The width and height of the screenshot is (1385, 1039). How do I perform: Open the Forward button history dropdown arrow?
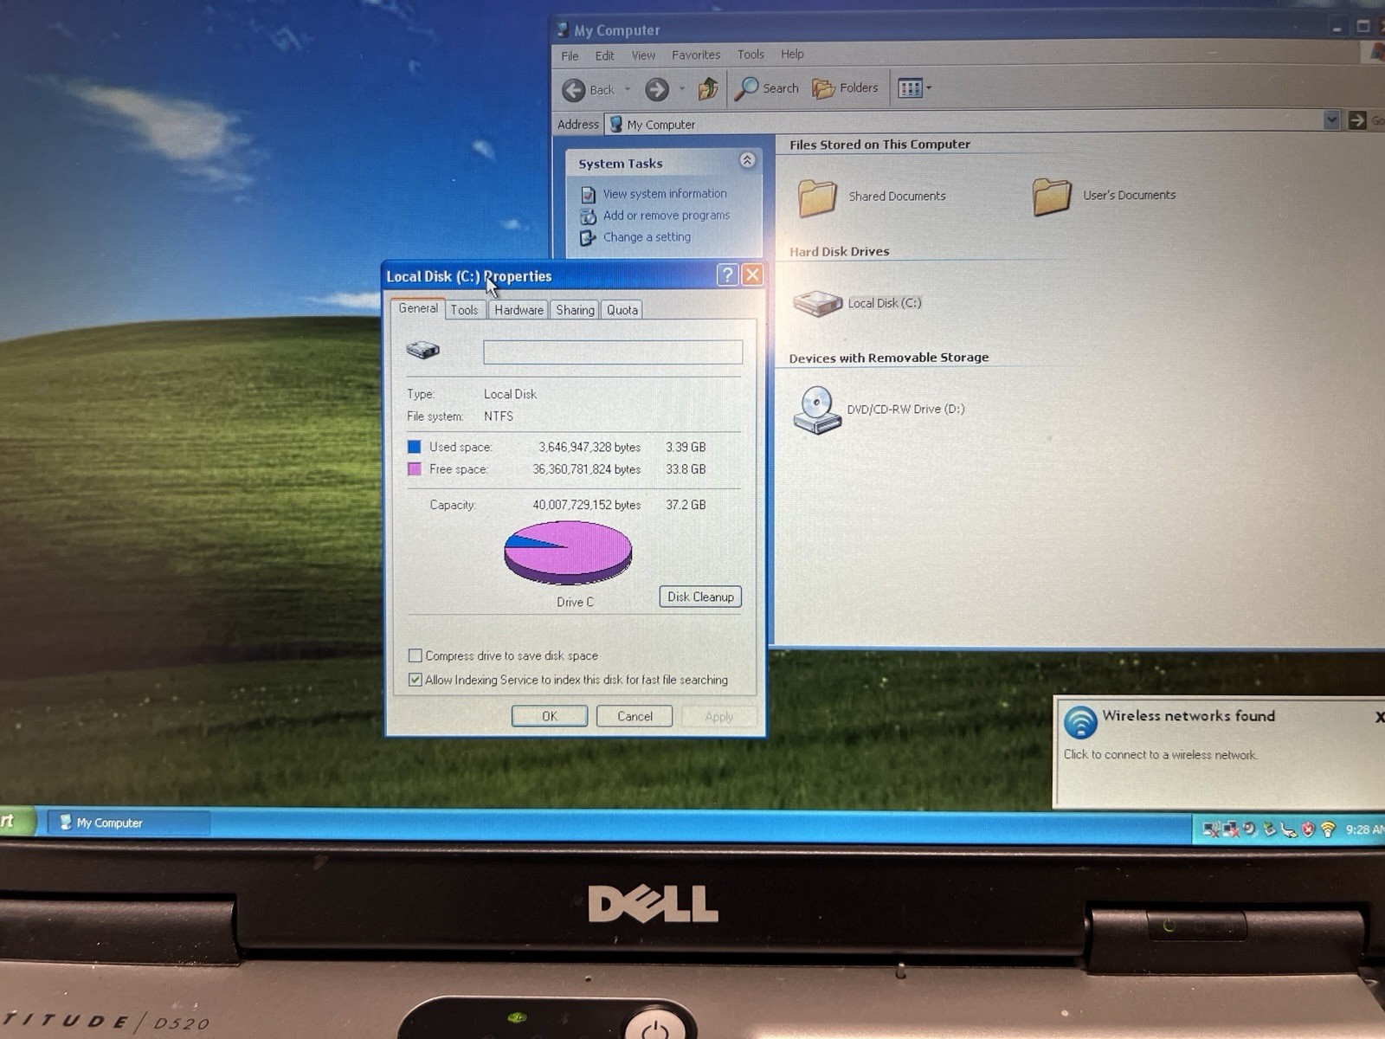682,88
